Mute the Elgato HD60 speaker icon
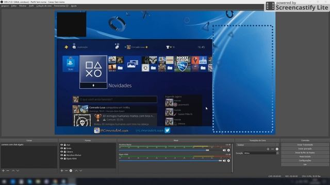Image resolution: width=330 pixels, height=185 pixels. click(224, 161)
